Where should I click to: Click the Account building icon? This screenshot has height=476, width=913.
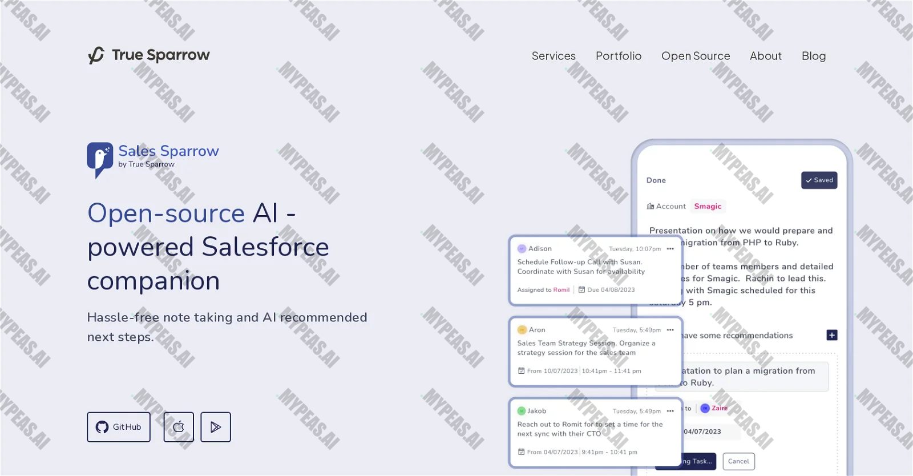[651, 207]
